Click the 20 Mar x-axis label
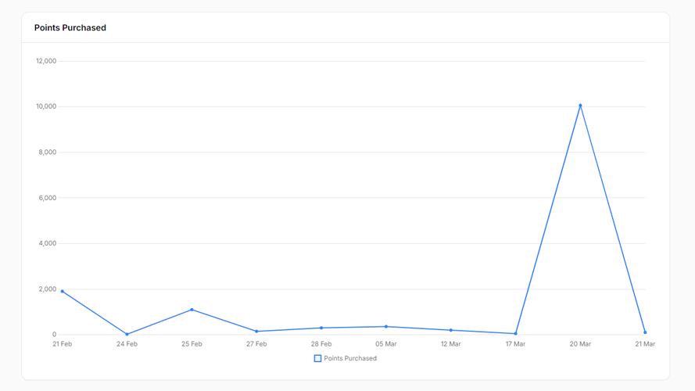Screen dimensions: 695x391 point(580,344)
